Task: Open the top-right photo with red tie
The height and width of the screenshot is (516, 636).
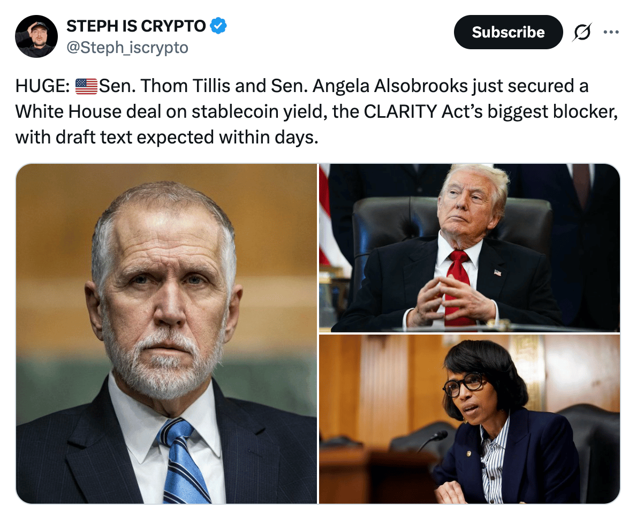Action: (x=470, y=248)
